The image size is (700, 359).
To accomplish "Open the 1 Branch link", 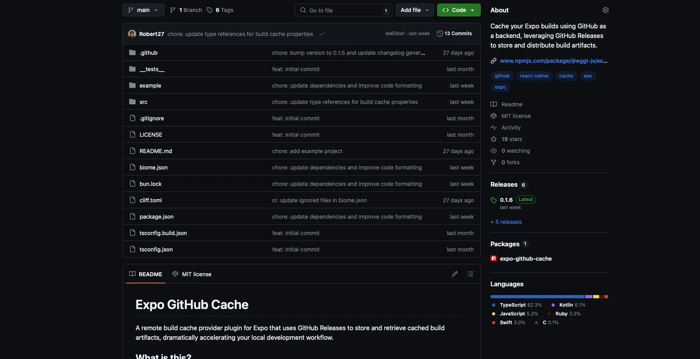I will pos(186,10).
